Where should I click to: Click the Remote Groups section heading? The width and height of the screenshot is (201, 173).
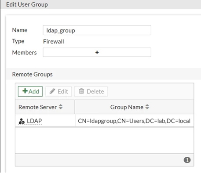pos(32,74)
